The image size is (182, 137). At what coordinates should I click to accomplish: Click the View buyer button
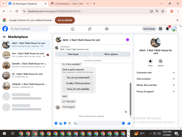[73, 54]
